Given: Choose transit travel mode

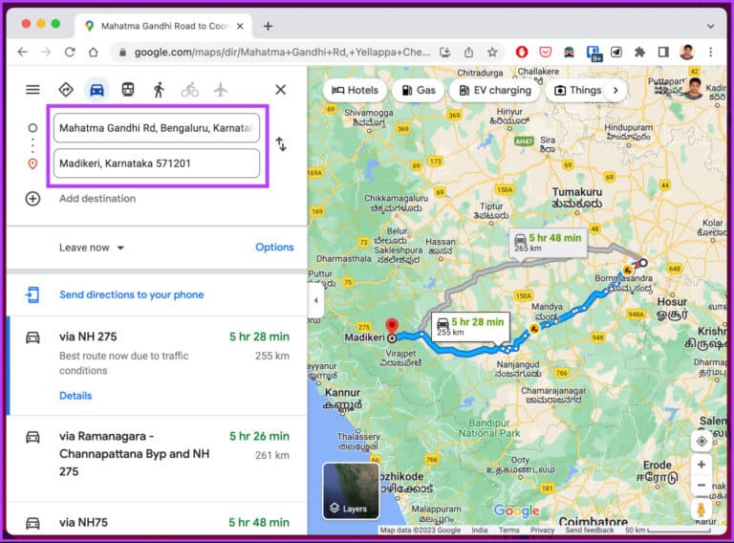Looking at the screenshot, I should [x=128, y=90].
